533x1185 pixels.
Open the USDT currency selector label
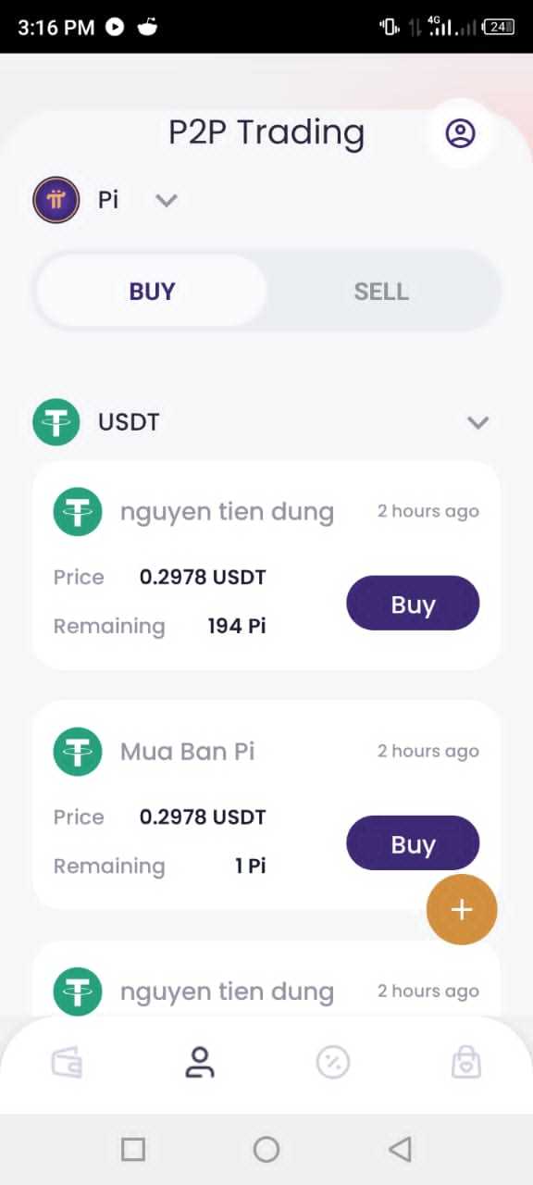pyautogui.click(x=129, y=422)
